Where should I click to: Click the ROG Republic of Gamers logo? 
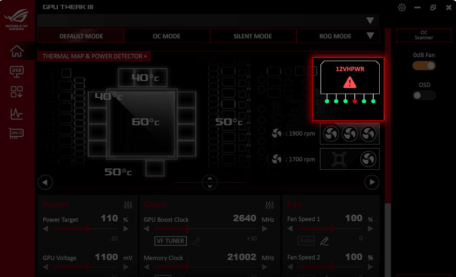click(17, 19)
